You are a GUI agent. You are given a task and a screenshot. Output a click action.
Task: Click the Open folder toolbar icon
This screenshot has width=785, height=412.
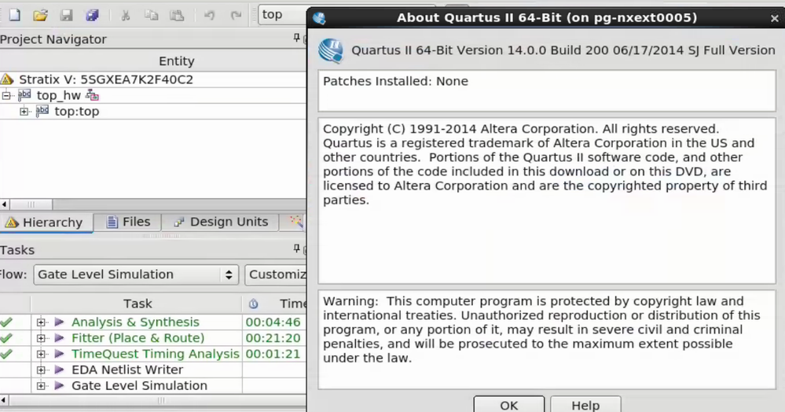pyautogui.click(x=41, y=15)
